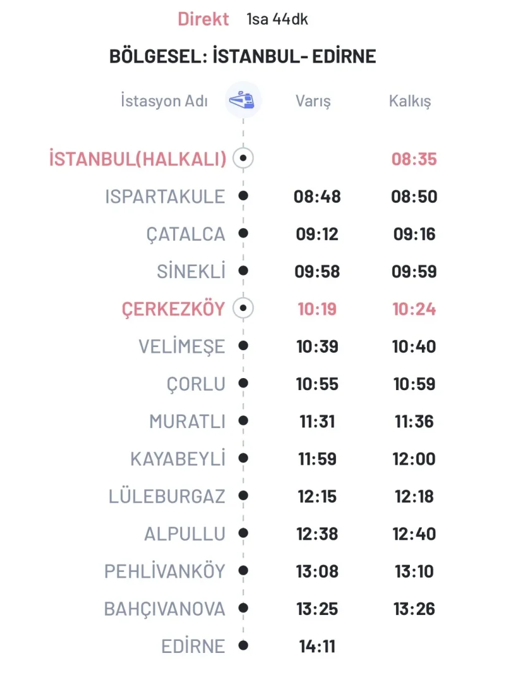The width and height of the screenshot is (506, 677).
Task: Select the MURATLI station name
Action: click(x=187, y=422)
